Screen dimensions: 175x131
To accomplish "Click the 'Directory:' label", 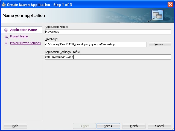I will coord(51,39).
